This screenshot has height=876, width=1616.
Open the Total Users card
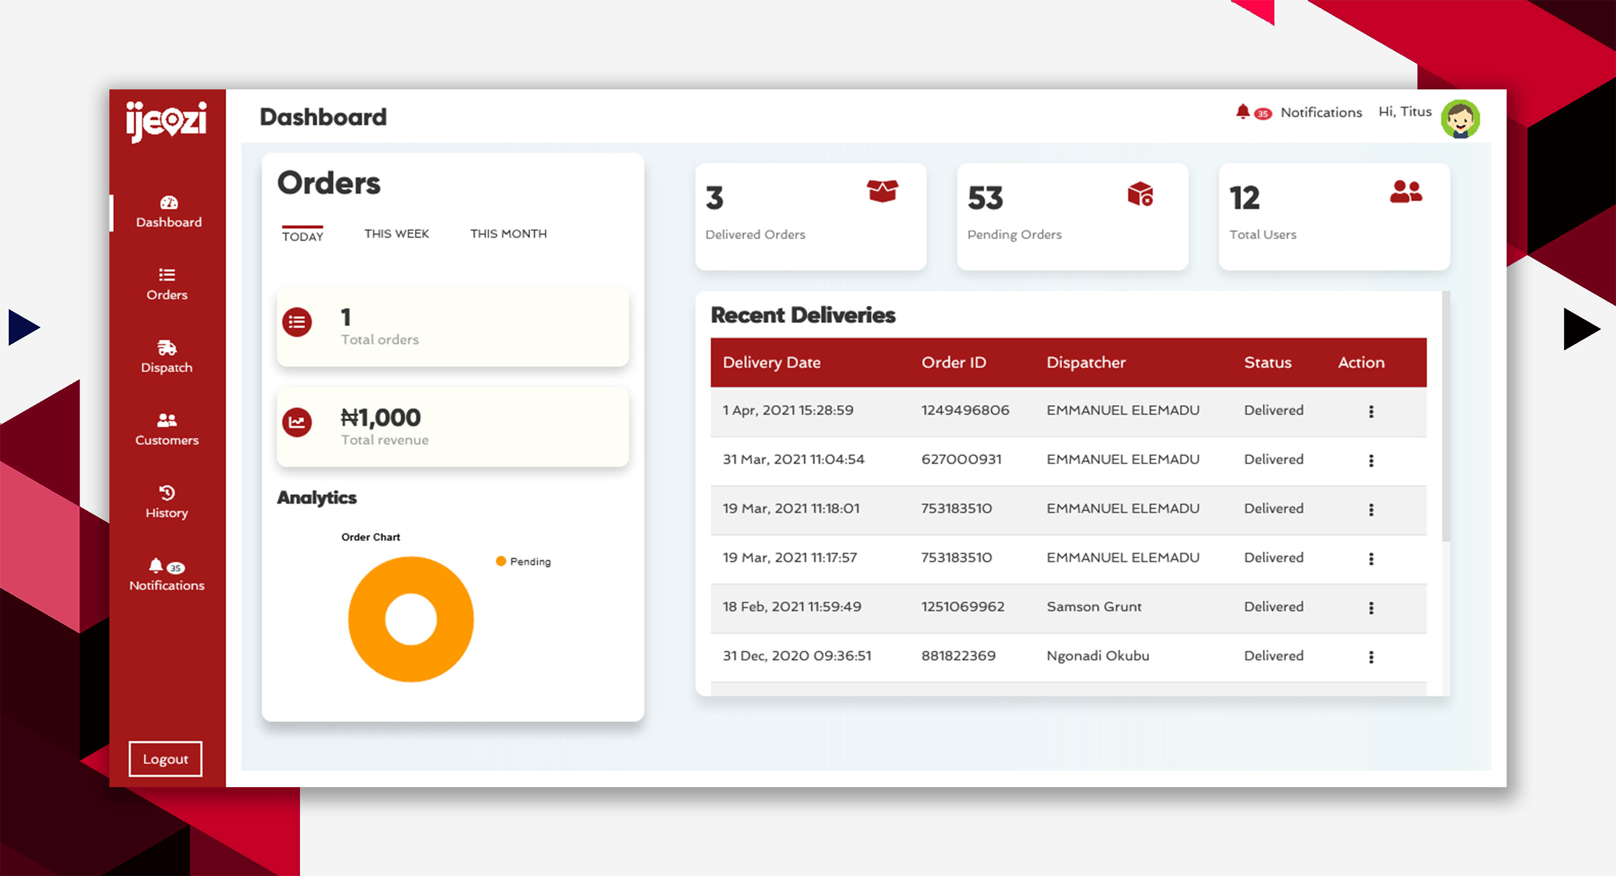1334,217
